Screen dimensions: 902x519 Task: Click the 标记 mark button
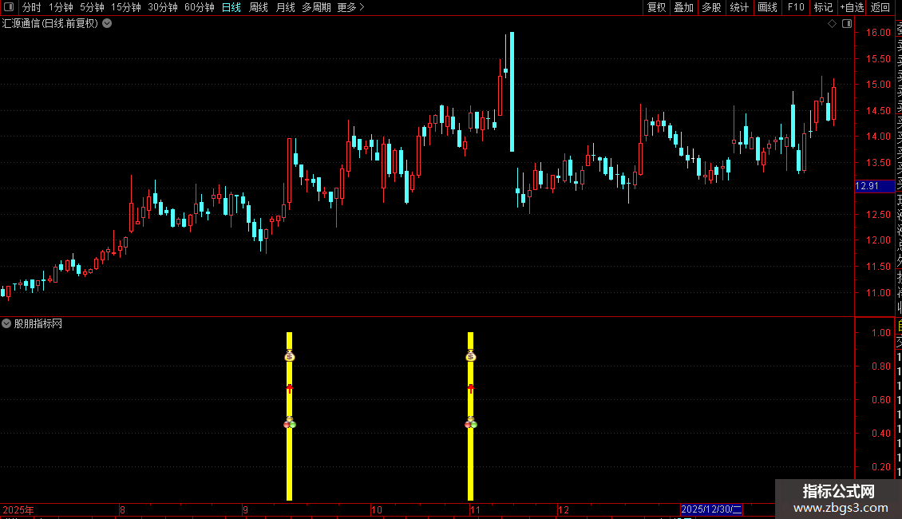click(x=823, y=7)
